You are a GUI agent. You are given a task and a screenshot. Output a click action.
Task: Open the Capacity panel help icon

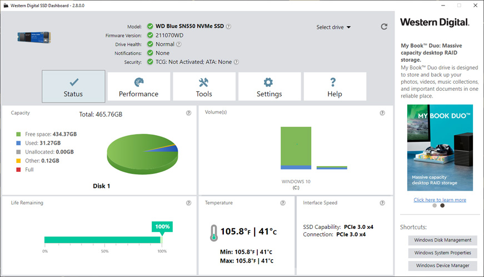click(x=188, y=113)
